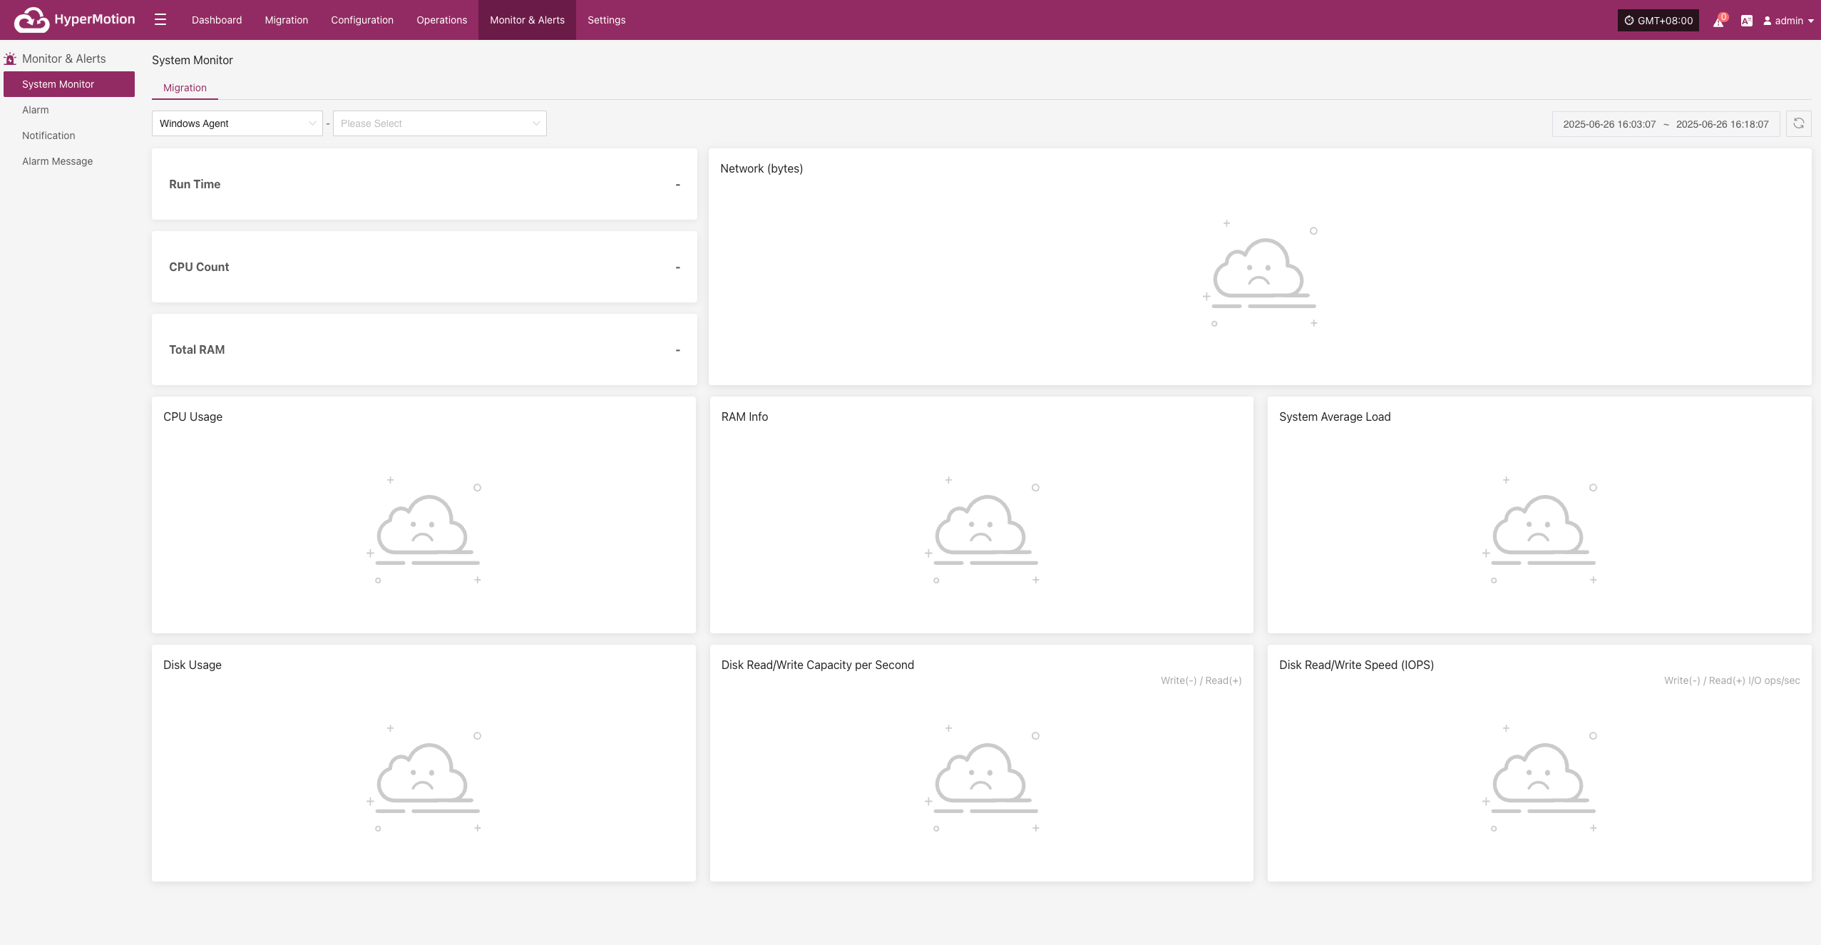Open the Alarm sidebar item
The width and height of the screenshot is (1821, 945).
click(x=69, y=110)
